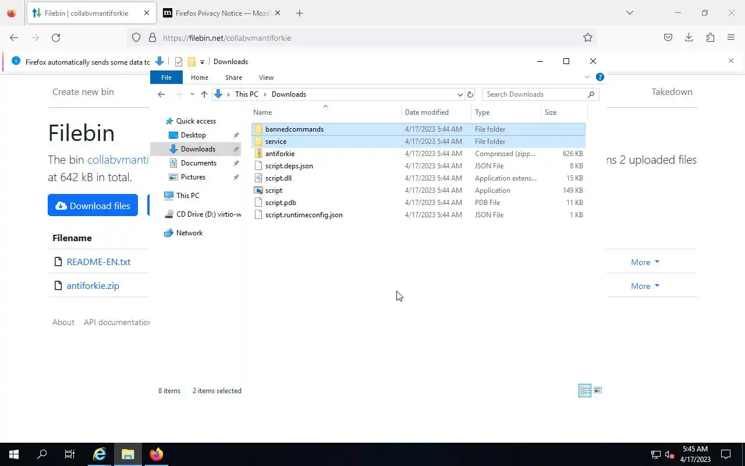The height and width of the screenshot is (466, 745).
Task: Select the antiforkie zipped file
Action: [418, 154]
